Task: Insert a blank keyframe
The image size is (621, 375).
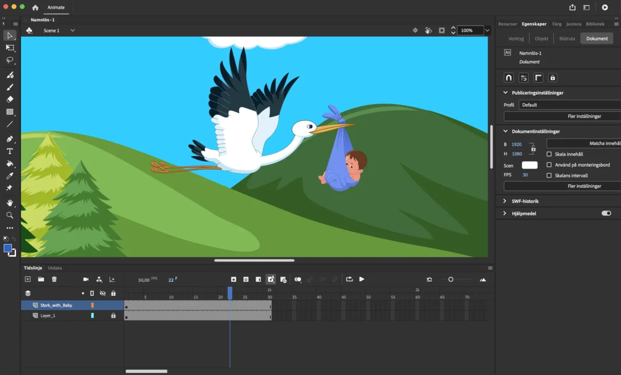Action: 246,279
